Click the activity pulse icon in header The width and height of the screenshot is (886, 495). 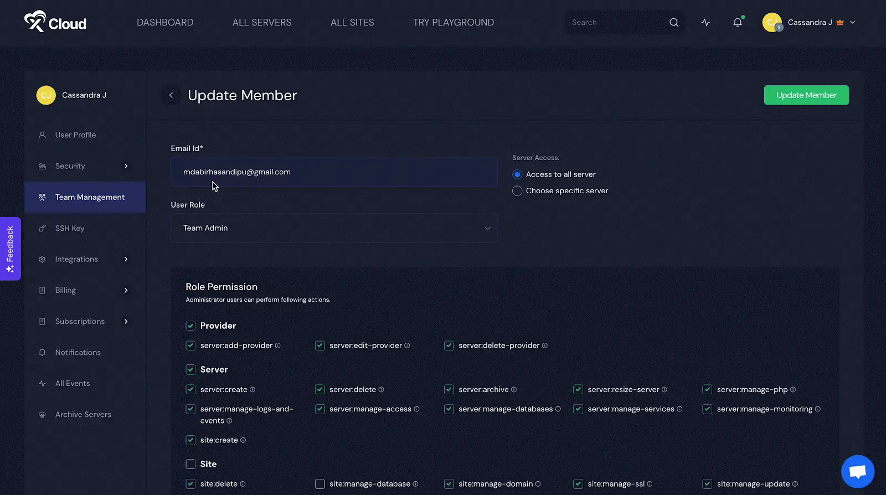pos(705,23)
